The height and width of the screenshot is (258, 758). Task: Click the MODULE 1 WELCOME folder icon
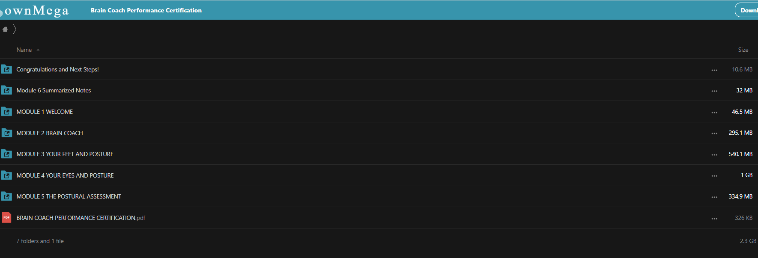6,112
